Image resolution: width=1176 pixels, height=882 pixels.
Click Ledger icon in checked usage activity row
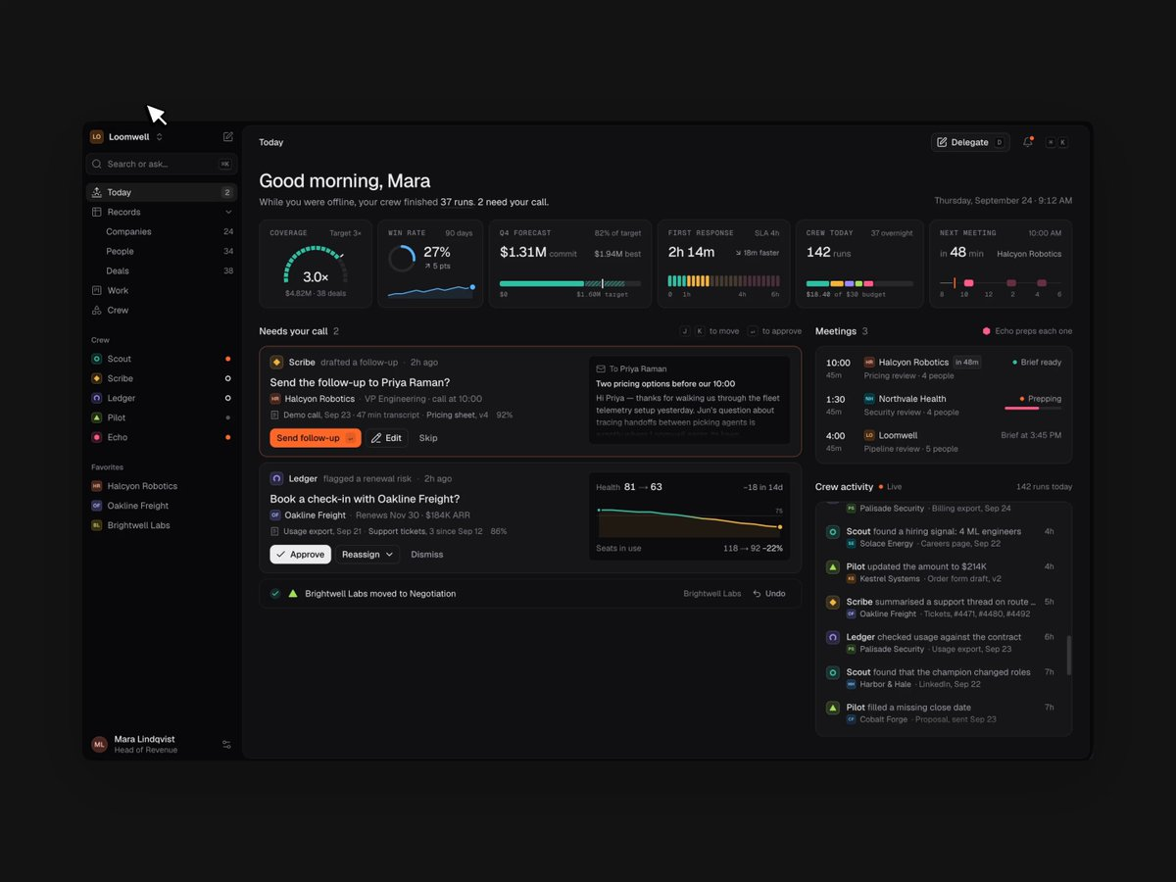(x=833, y=637)
